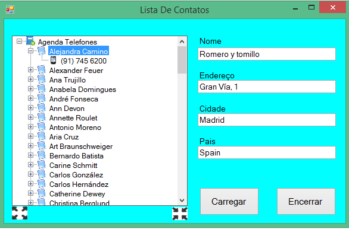The height and width of the screenshot is (229, 349).
Task: Expand the Carlos González node
Action: pyautogui.click(x=31, y=174)
